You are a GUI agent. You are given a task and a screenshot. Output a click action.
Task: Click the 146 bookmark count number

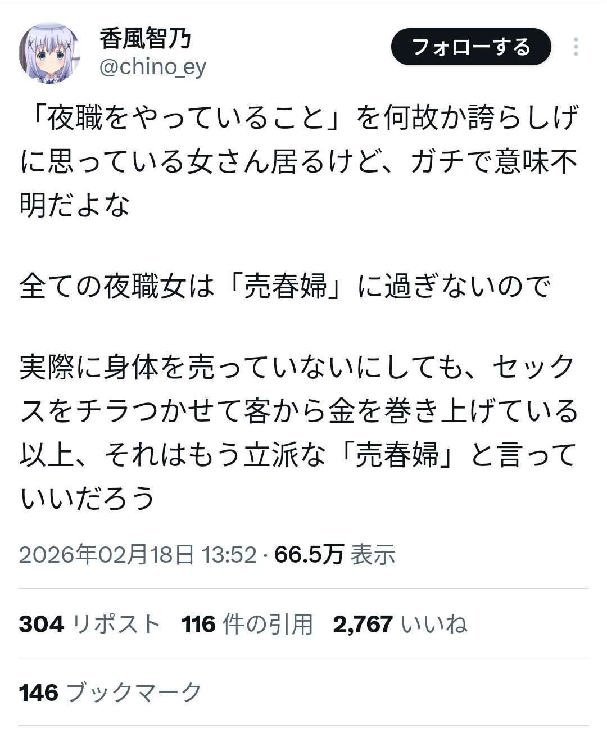pyautogui.click(x=39, y=693)
